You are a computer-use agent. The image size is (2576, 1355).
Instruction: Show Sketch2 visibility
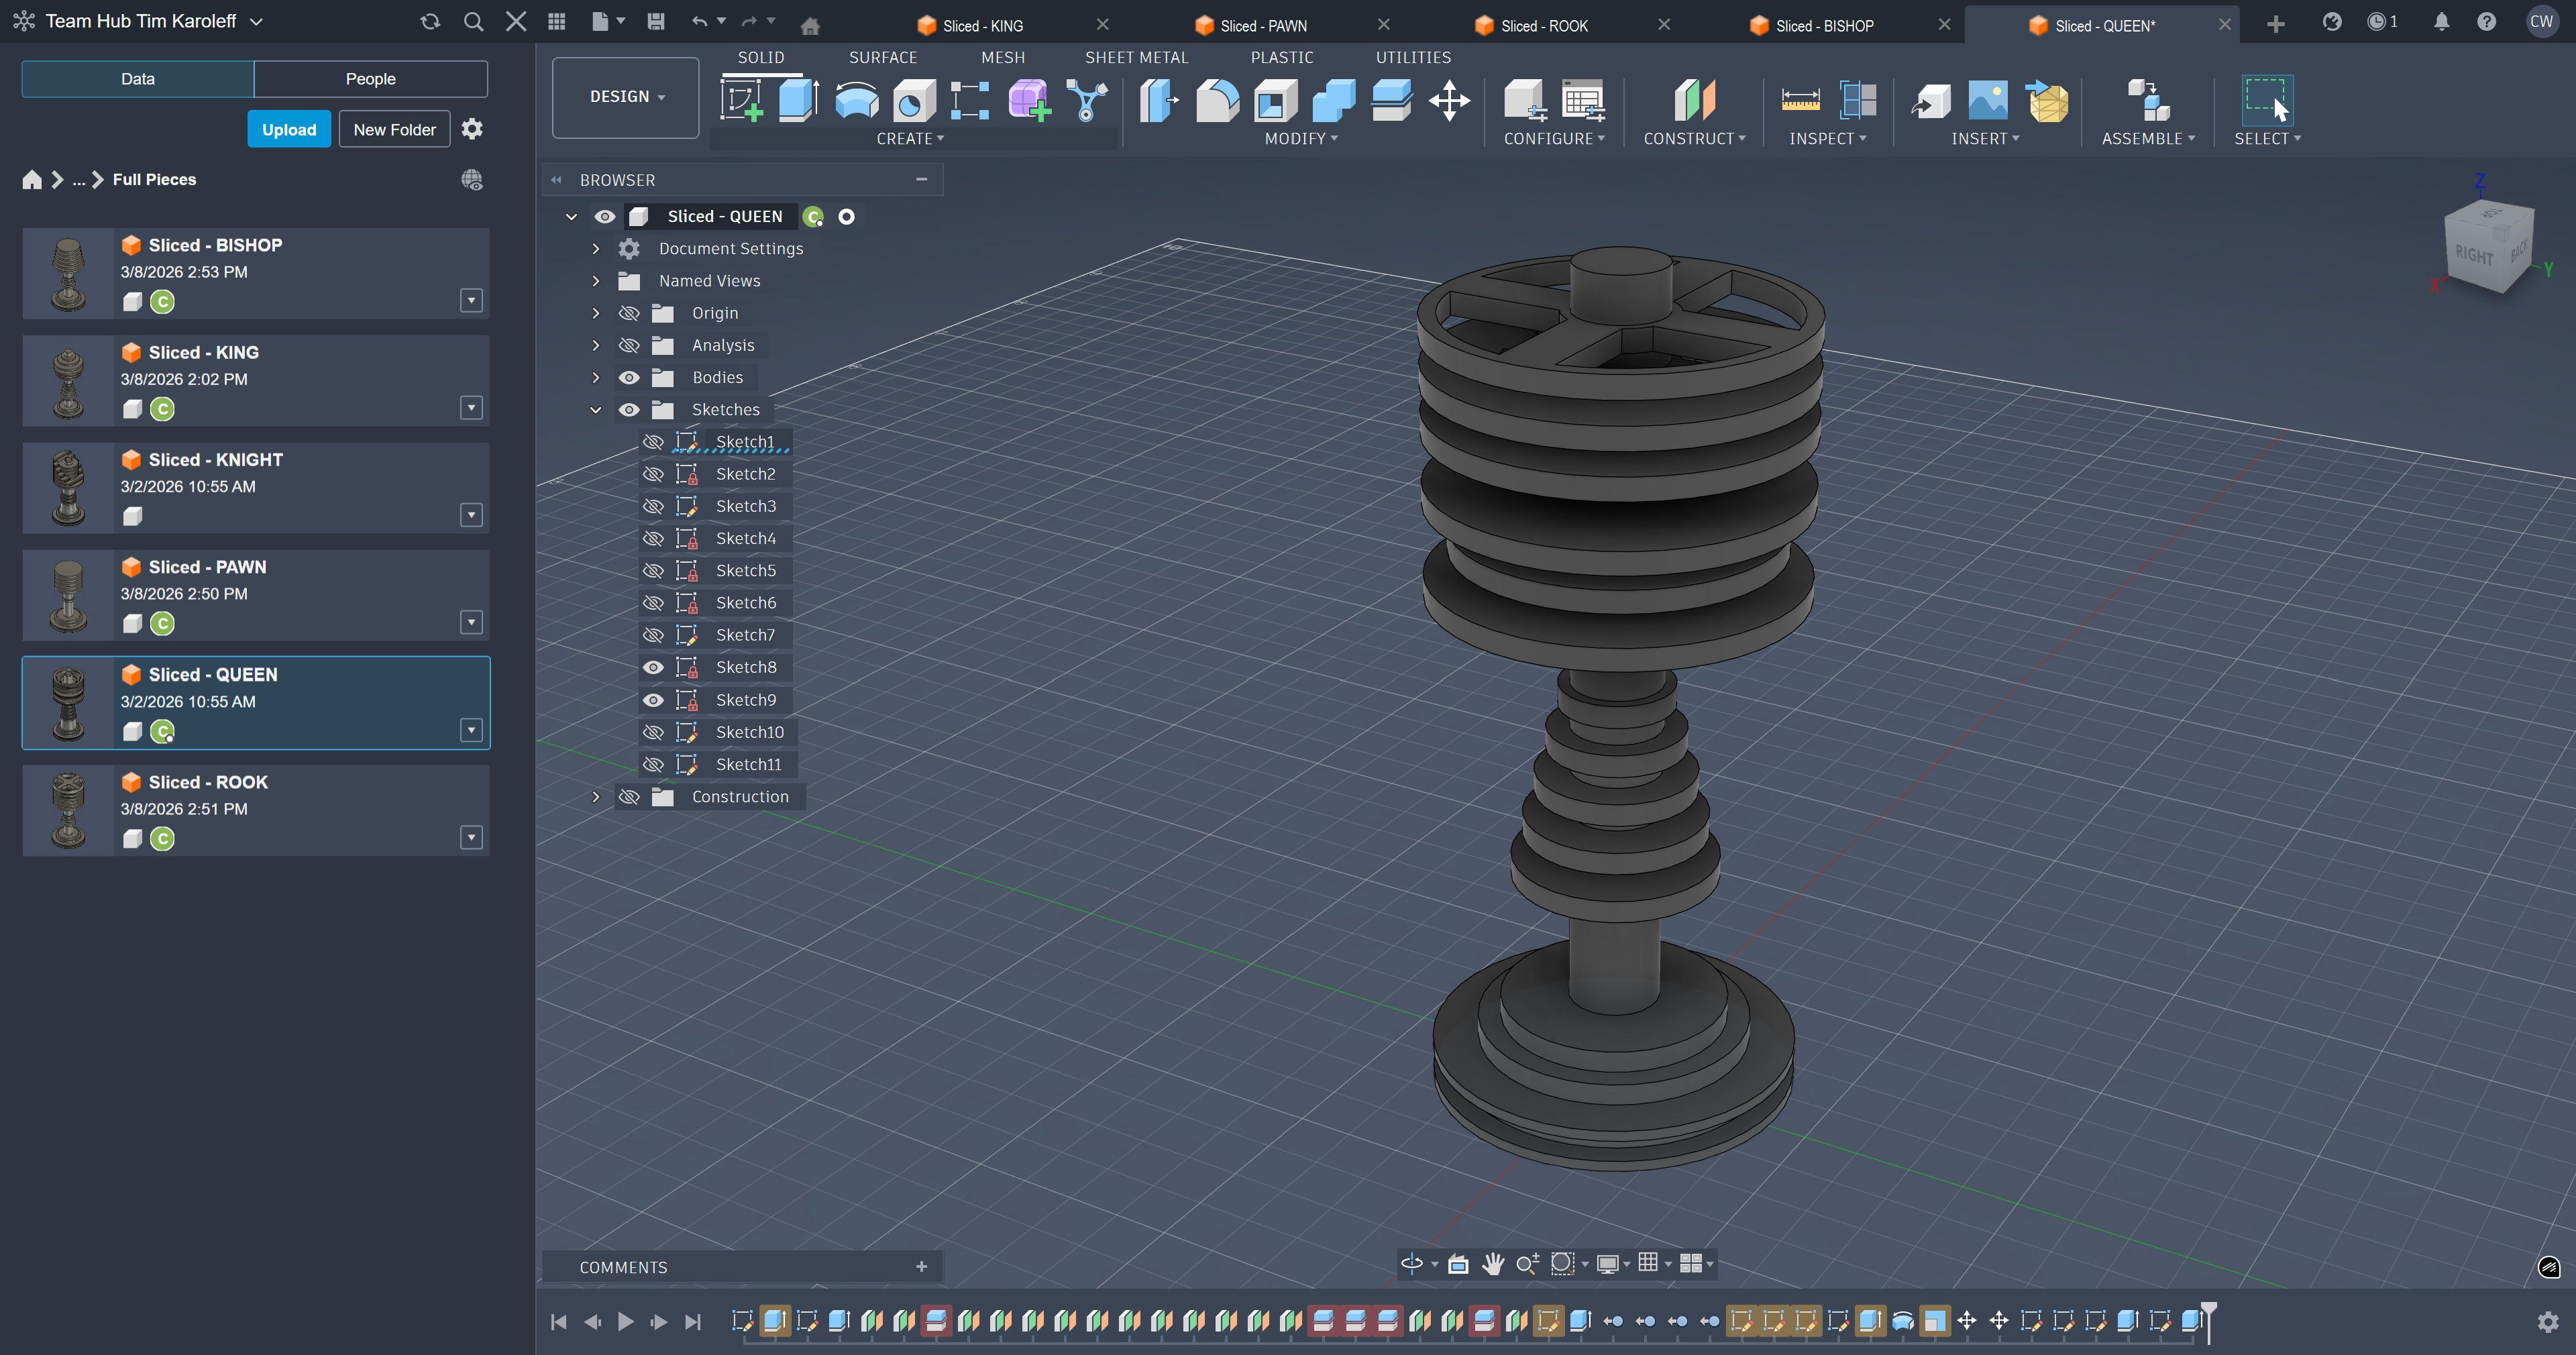click(653, 474)
